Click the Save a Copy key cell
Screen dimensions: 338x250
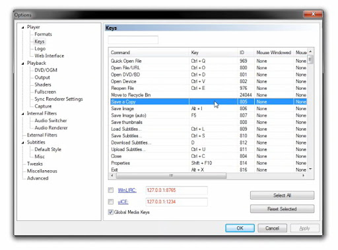pos(213,102)
